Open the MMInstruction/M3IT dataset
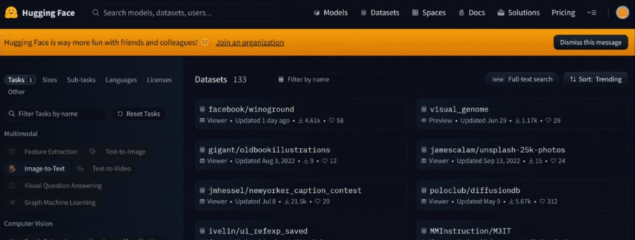 [x=522, y=231]
